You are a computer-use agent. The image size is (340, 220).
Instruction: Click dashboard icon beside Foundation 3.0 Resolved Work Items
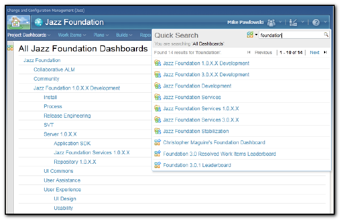point(158,153)
